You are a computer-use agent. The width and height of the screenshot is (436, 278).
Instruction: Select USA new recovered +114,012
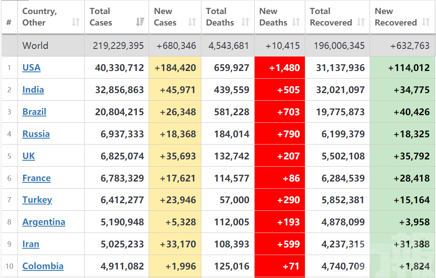(x=409, y=68)
